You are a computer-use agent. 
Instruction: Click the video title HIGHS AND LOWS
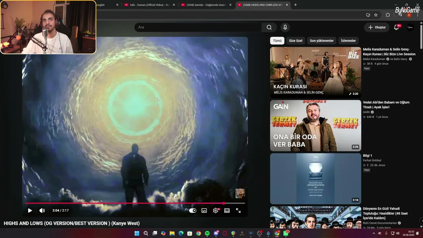tap(72, 223)
